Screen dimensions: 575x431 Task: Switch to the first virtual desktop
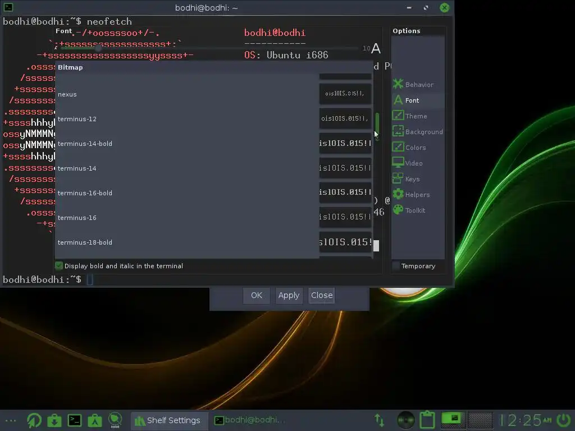tap(453, 420)
